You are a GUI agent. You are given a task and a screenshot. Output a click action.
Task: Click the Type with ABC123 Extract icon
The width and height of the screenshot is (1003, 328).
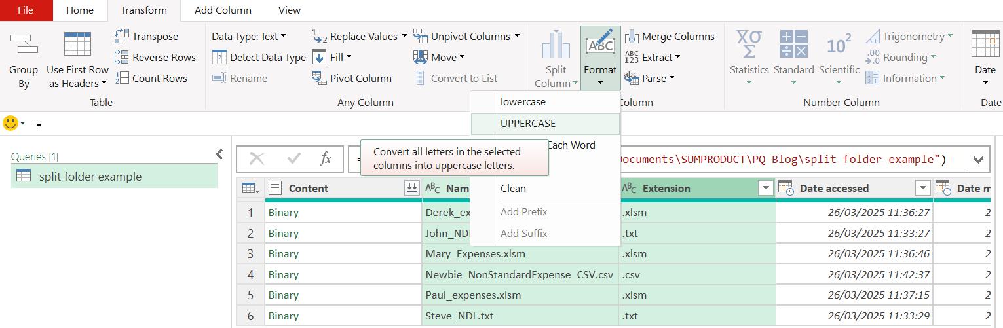pyautogui.click(x=632, y=57)
